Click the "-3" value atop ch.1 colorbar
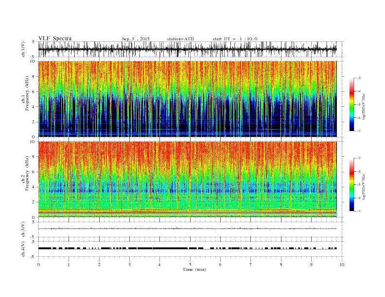The height and width of the screenshot is (297, 385). [359, 78]
